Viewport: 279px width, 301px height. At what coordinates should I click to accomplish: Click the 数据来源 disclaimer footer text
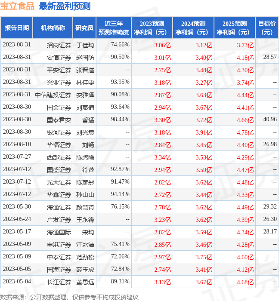coord(69,297)
